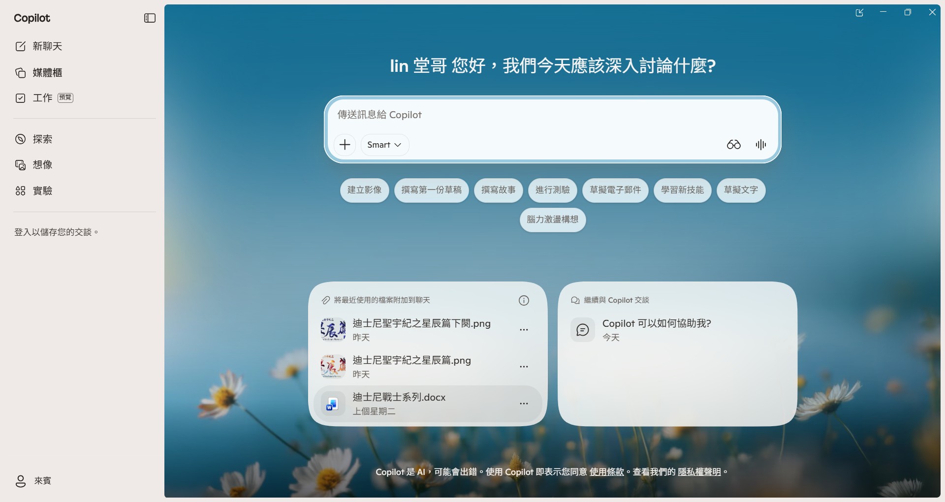The image size is (945, 502).
Task: Choose the 撰寫第一份草稿 suggestion chip
Action: coord(432,190)
